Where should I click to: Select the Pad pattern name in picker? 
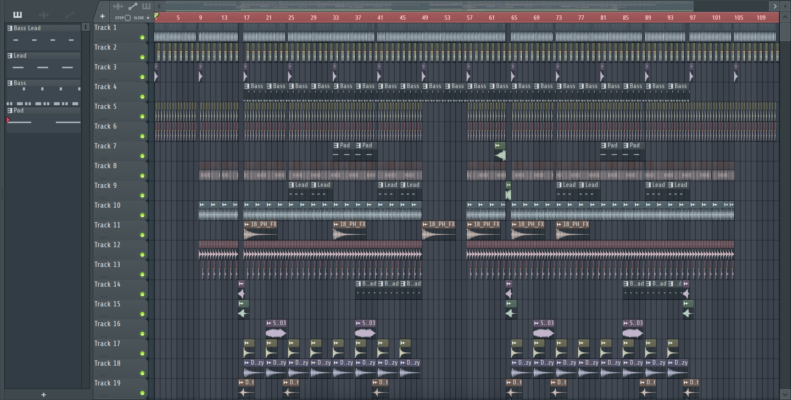pos(18,111)
